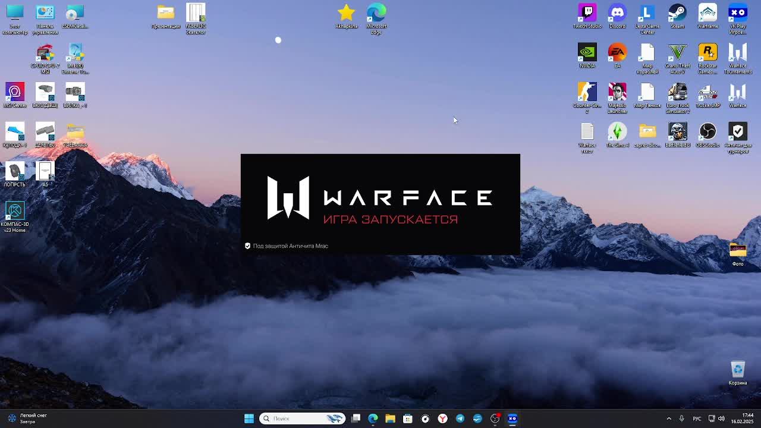Image resolution: width=761 pixels, height=428 pixels.
Task: Open Battlefield 3 desktop icon
Action: pos(677,135)
